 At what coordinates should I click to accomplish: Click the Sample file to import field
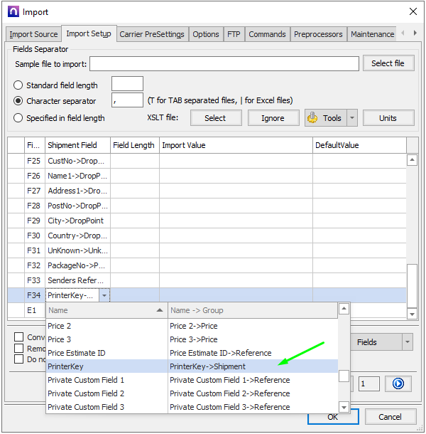pyautogui.click(x=224, y=64)
